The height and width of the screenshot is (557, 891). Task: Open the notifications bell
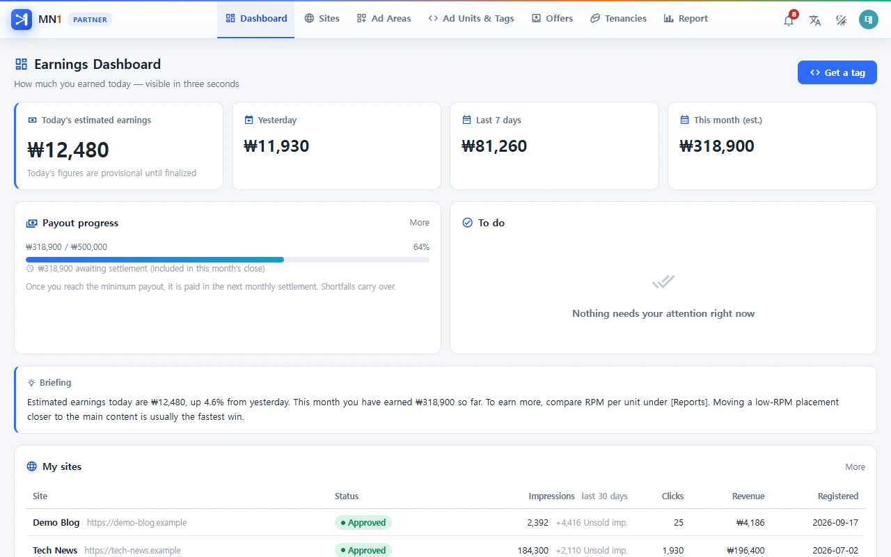[789, 19]
